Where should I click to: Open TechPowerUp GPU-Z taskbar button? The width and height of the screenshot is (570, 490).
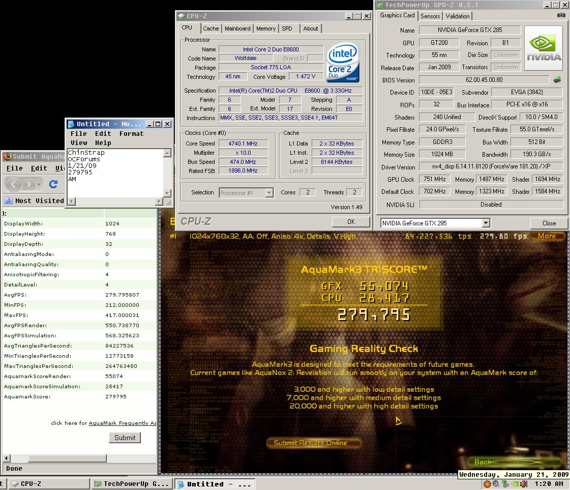point(131,484)
